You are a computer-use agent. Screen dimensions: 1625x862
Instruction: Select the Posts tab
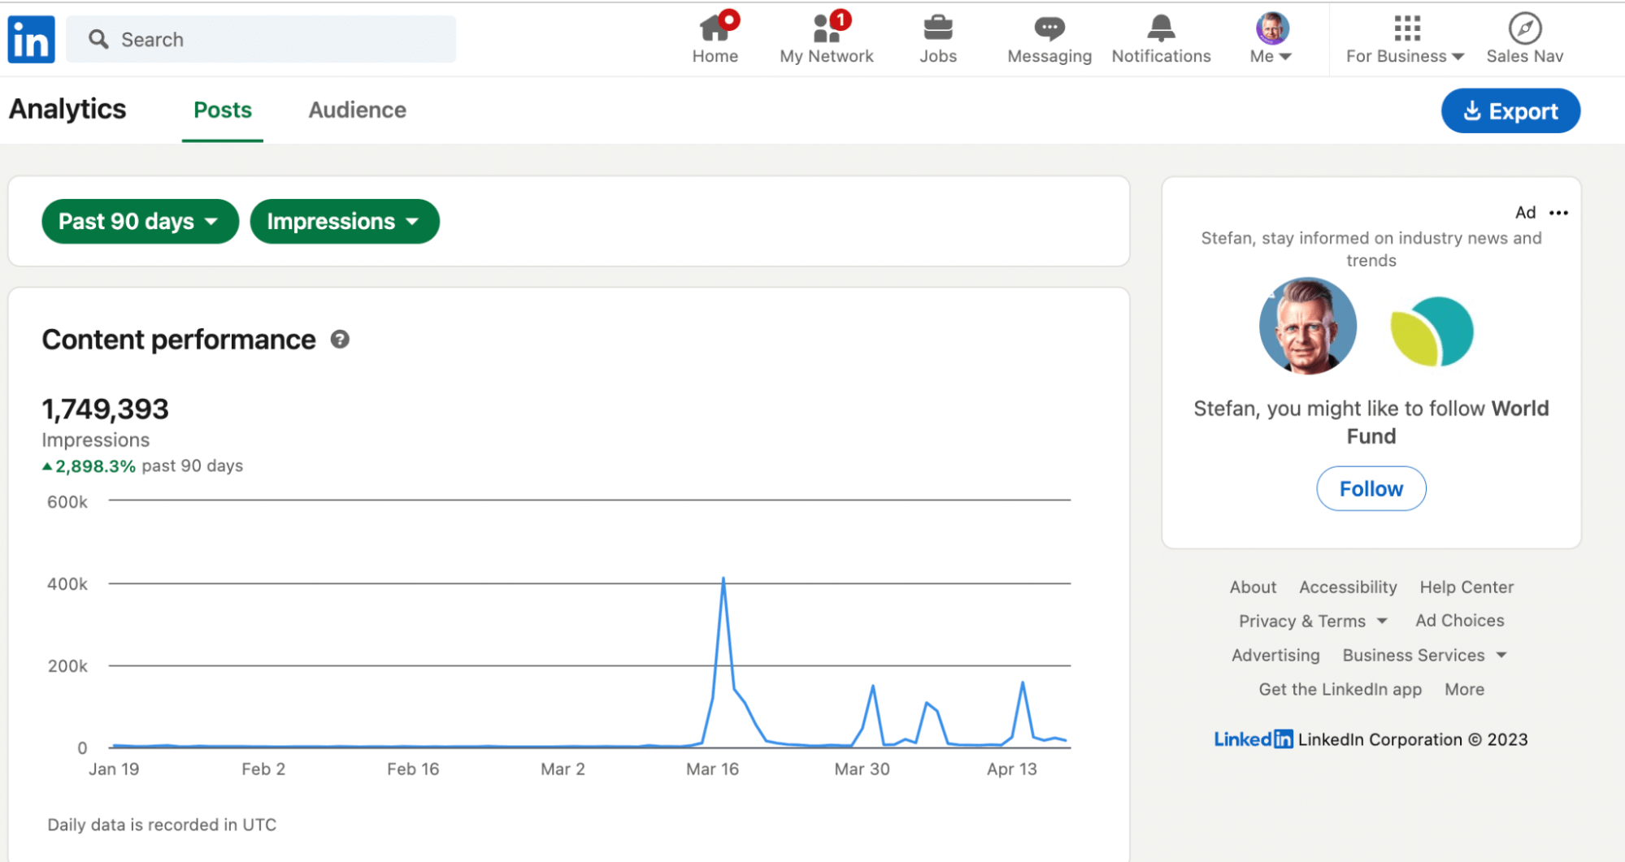click(x=222, y=110)
